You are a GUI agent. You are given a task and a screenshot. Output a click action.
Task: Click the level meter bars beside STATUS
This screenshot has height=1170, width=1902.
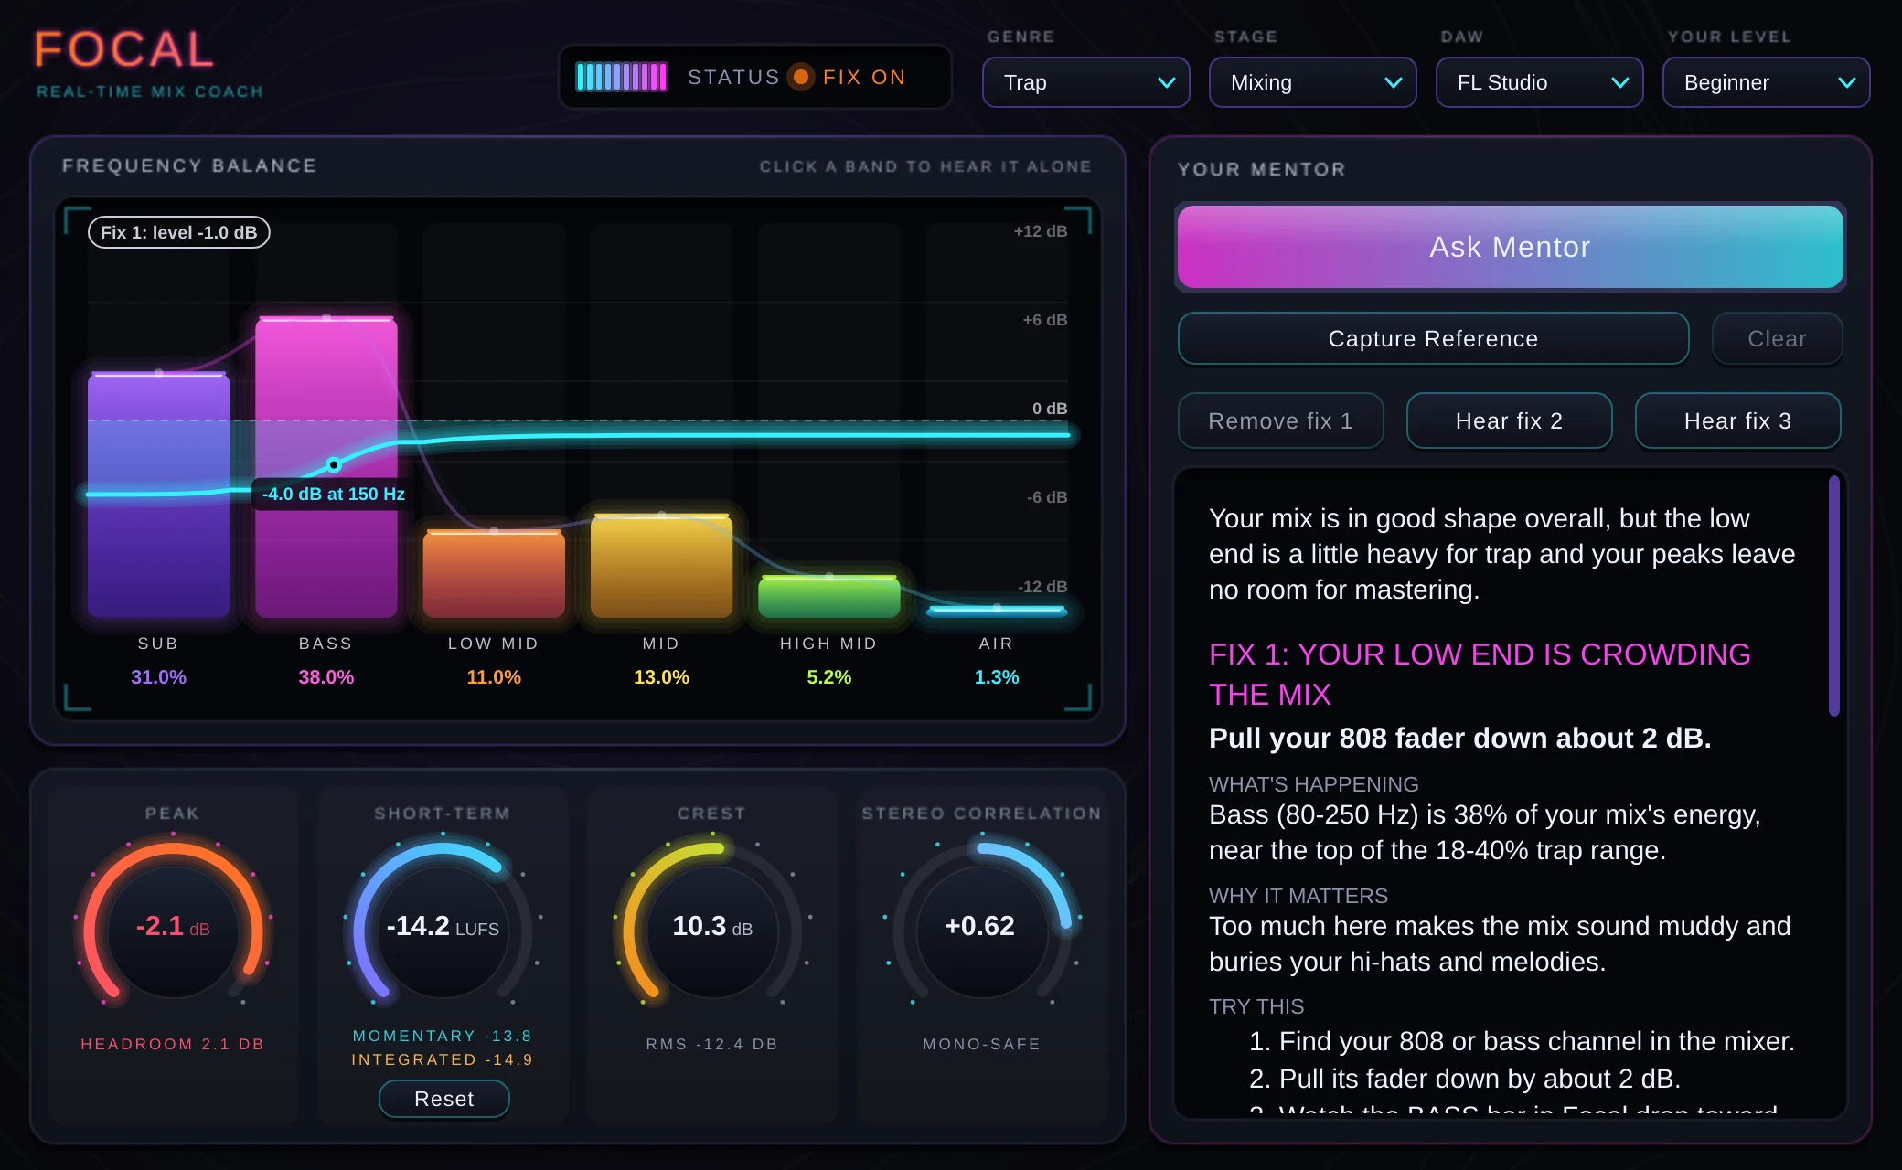pos(622,77)
